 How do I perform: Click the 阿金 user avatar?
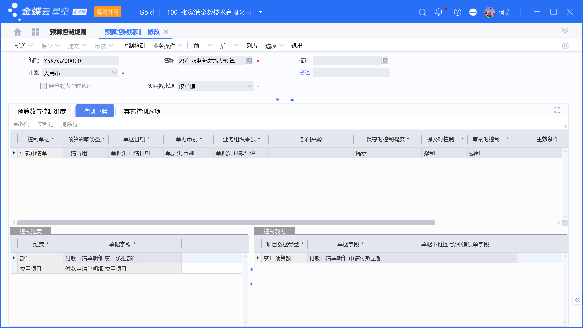tap(489, 12)
